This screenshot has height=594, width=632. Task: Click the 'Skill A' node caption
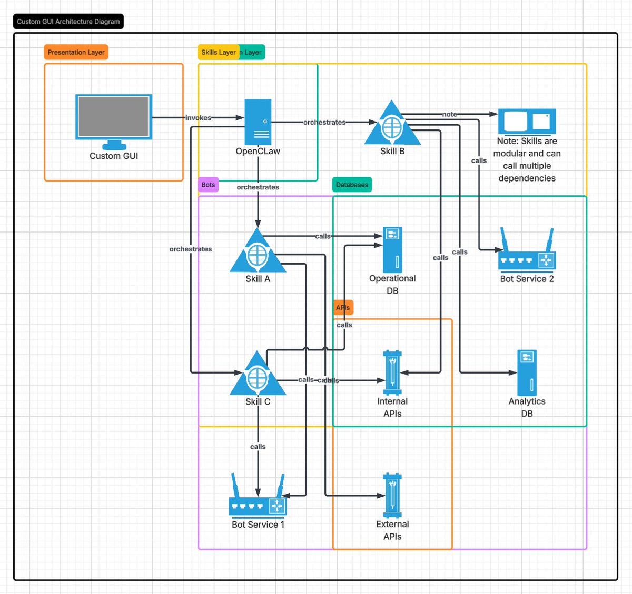[x=258, y=279]
